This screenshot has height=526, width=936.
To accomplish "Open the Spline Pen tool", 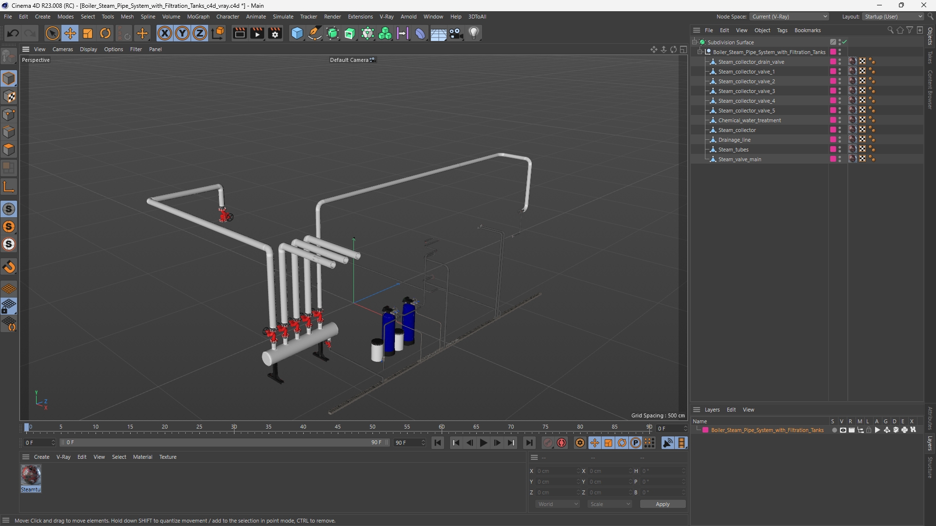I will click(315, 33).
